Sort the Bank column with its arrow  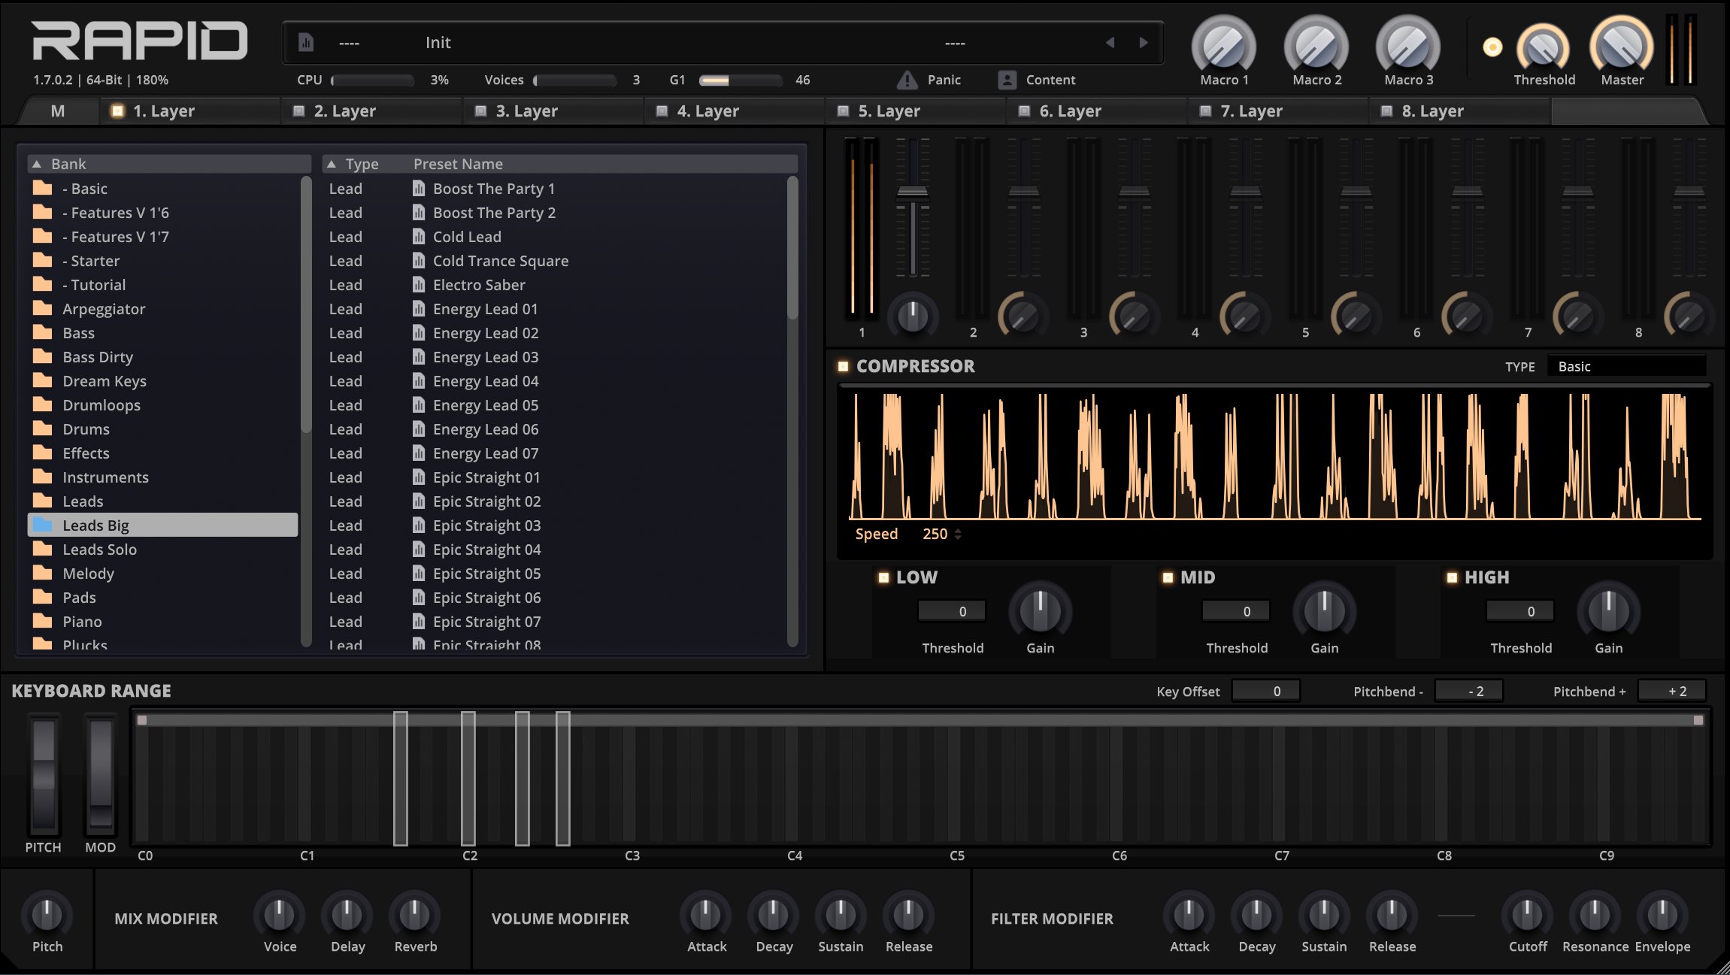coord(36,164)
